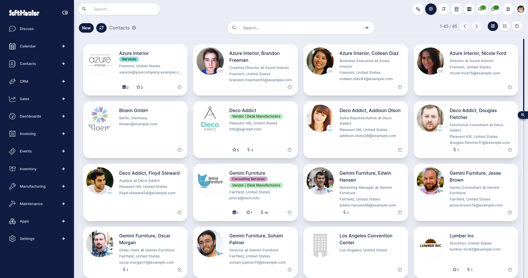
Task: Switch to List view
Action: (x=505, y=26)
